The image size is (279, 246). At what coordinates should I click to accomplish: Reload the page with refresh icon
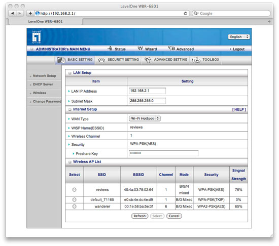(185, 13)
